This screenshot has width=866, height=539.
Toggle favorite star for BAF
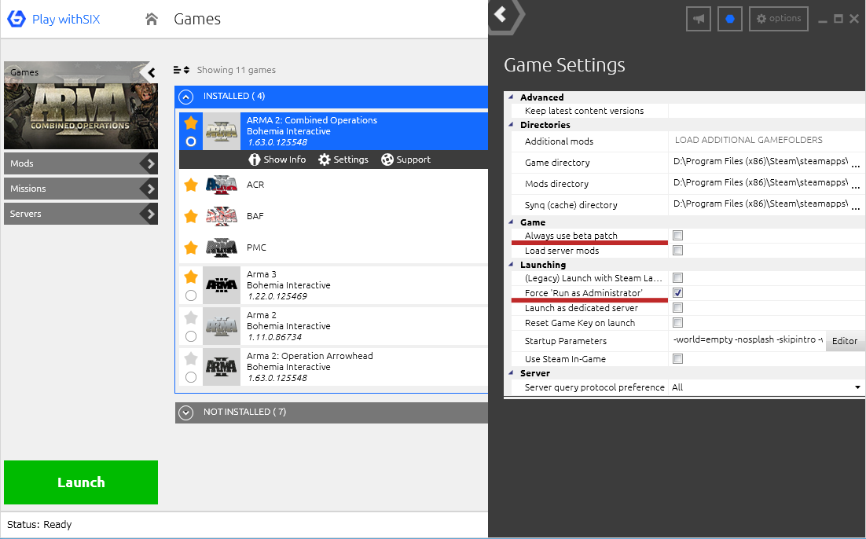pos(191,216)
